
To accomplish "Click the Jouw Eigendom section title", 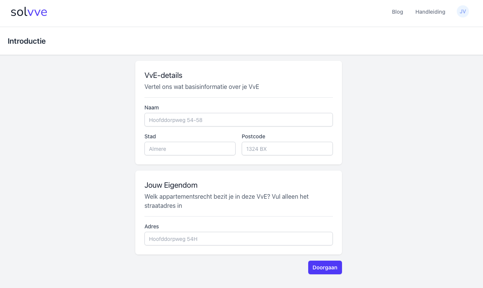I will tap(171, 185).
